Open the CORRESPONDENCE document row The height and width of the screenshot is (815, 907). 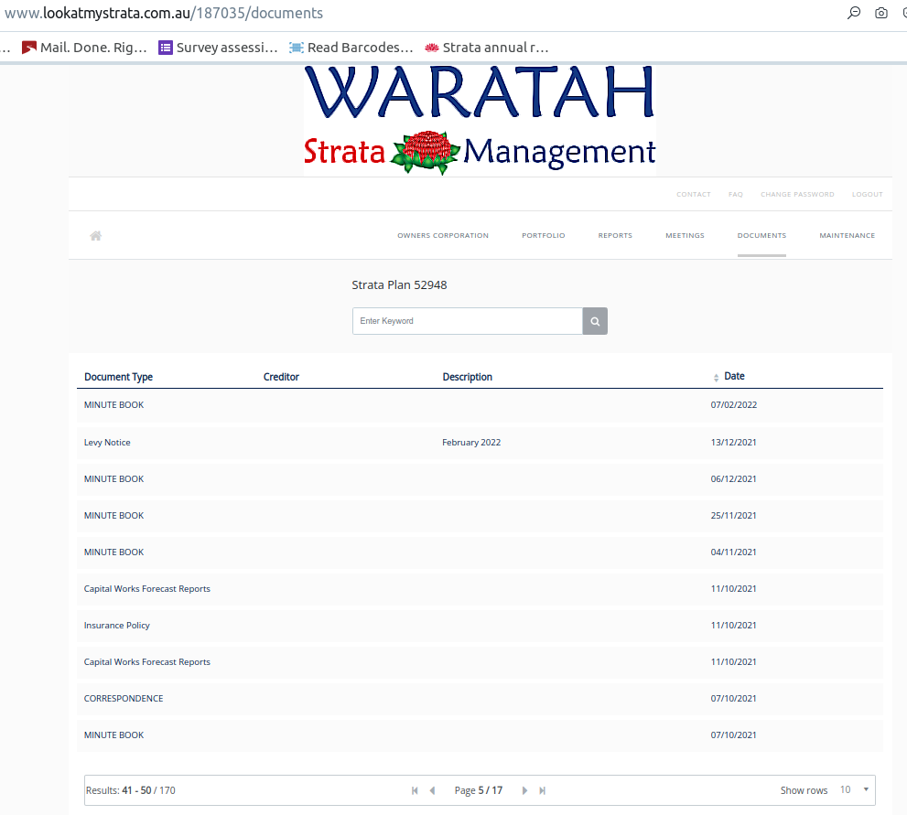pyautogui.click(x=480, y=698)
